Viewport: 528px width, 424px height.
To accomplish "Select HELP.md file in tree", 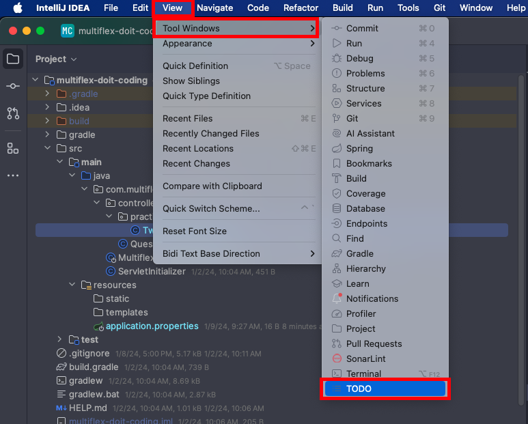I will pos(88,408).
